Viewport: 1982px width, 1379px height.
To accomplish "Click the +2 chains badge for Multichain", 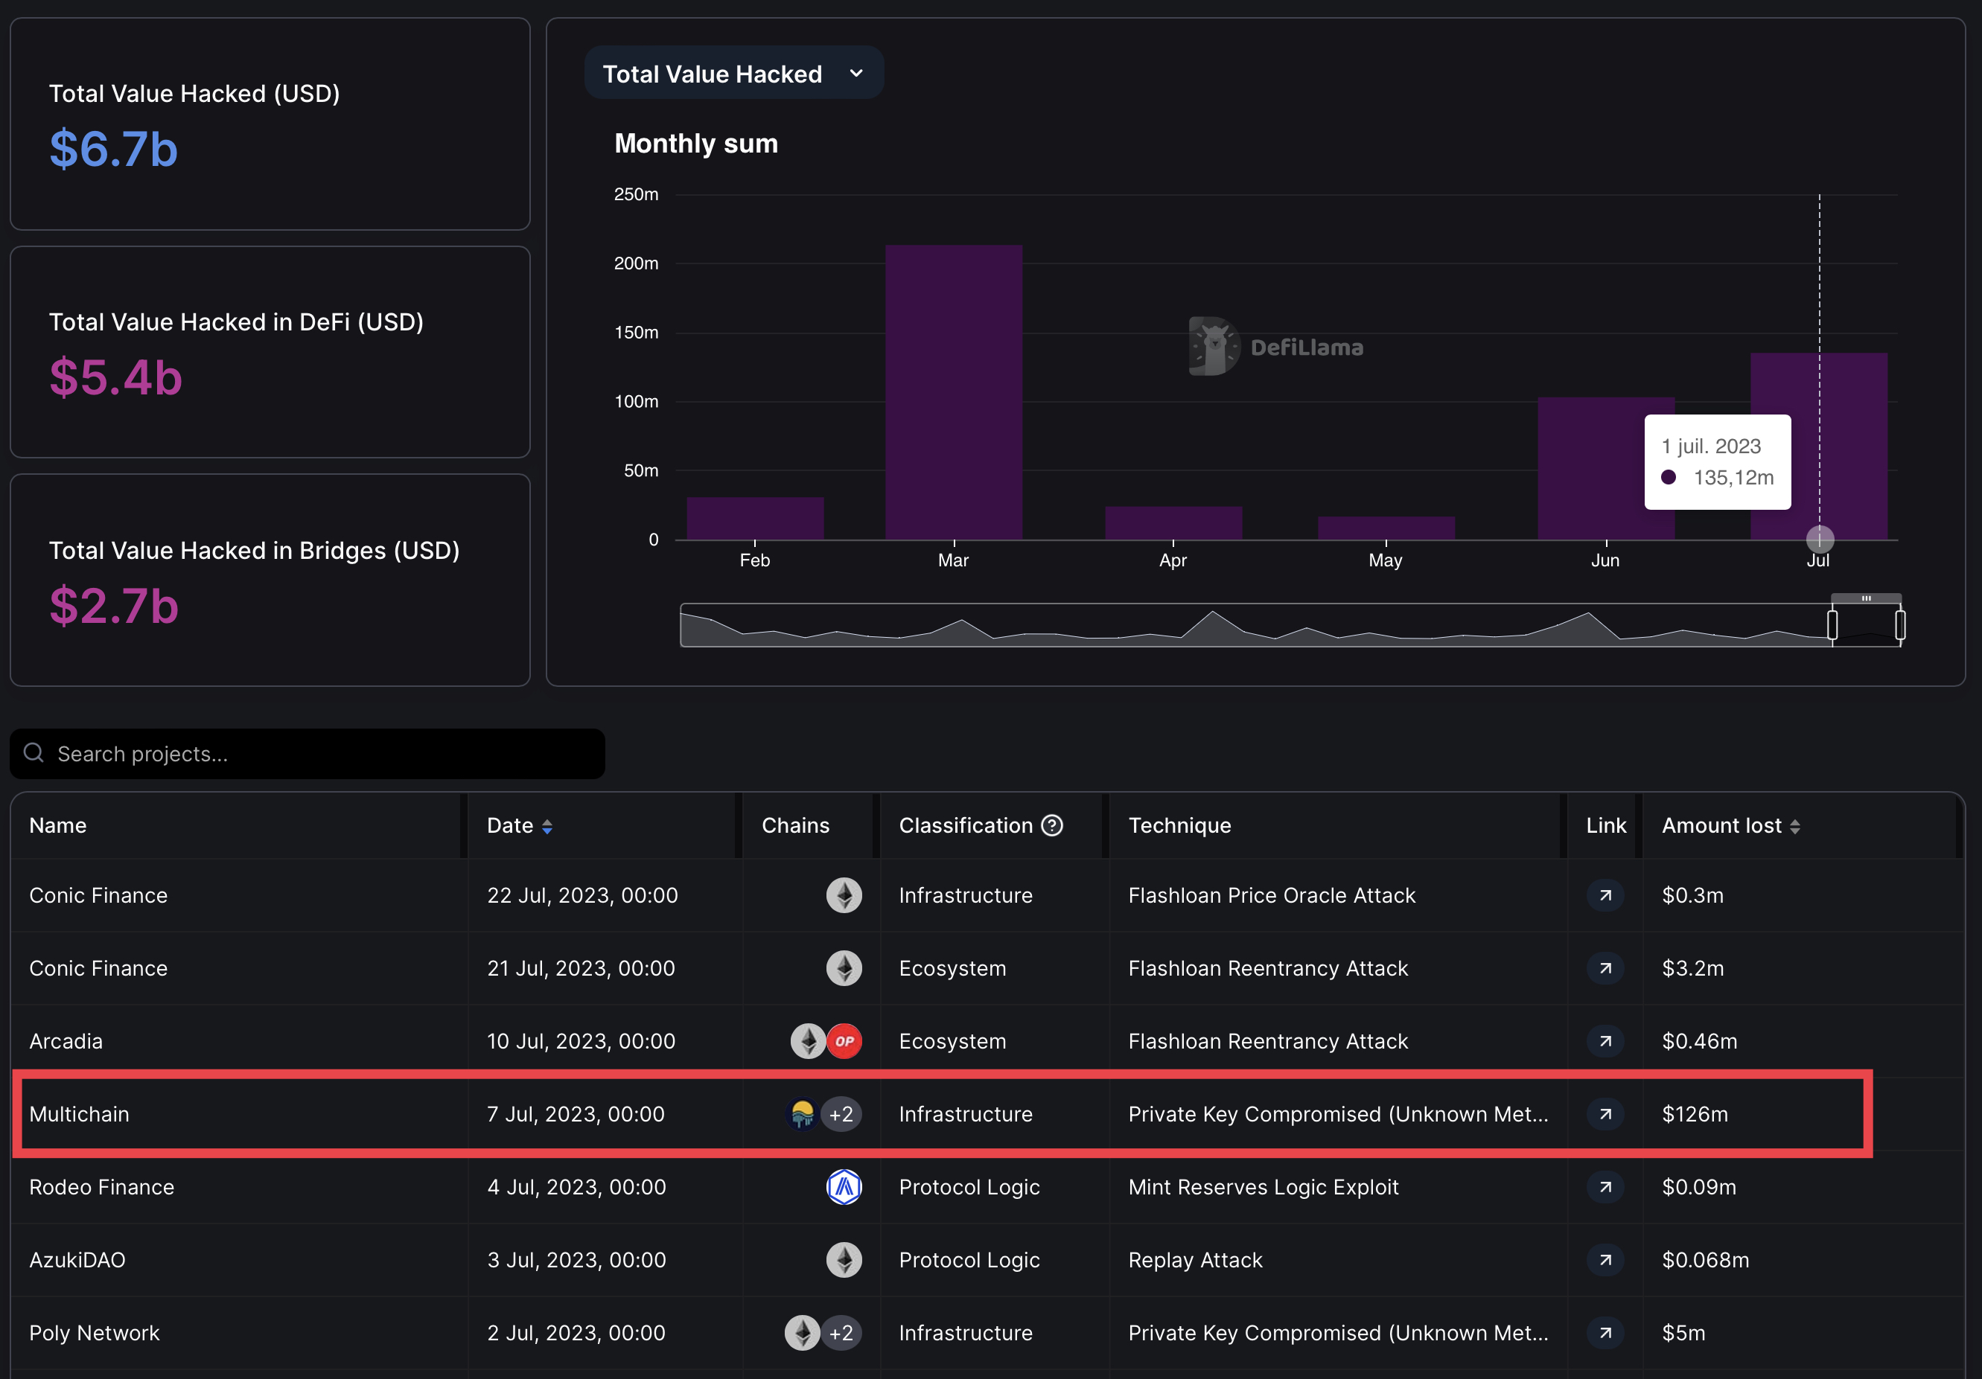I will [x=841, y=1114].
